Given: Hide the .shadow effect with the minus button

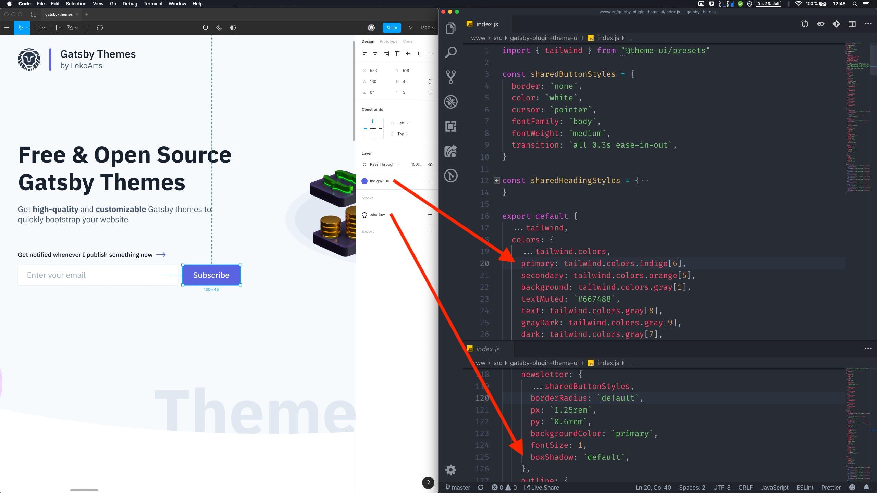Looking at the screenshot, I should pyautogui.click(x=430, y=215).
